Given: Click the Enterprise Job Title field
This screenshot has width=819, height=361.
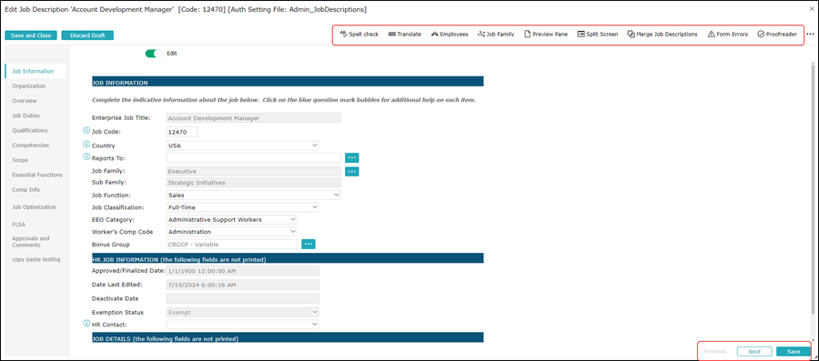Looking at the screenshot, I should pyautogui.click(x=253, y=118).
